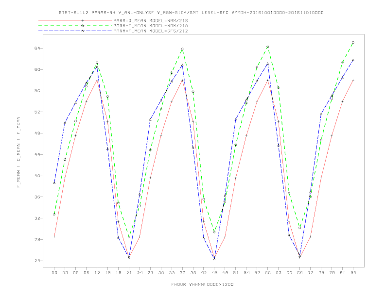Click the y-axis tick label 64
Image resolution: width=385 pixels, height=297 pixels.
(37, 48)
